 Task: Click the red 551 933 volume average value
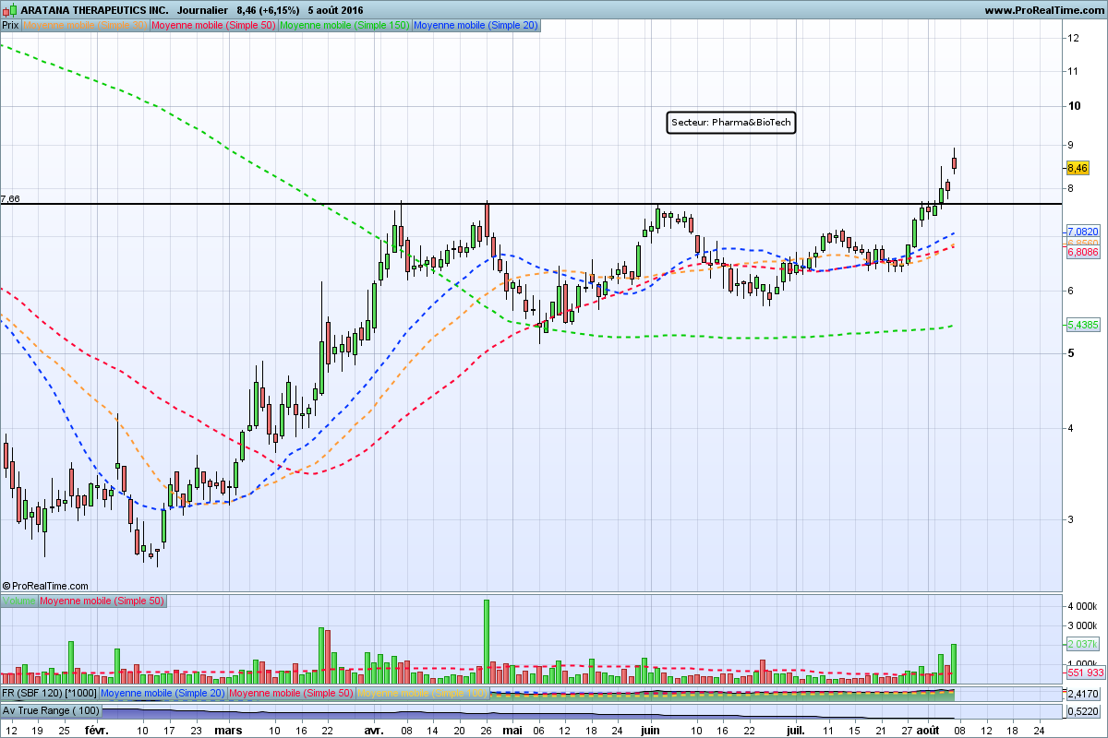tap(1084, 673)
